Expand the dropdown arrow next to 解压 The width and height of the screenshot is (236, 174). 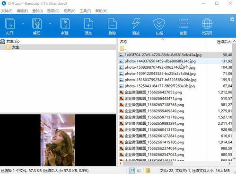tap(50, 24)
